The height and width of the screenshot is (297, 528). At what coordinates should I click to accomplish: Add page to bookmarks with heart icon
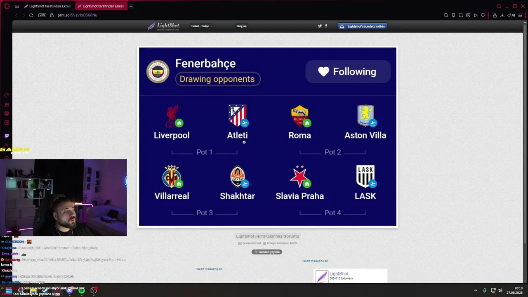coord(483,15)
